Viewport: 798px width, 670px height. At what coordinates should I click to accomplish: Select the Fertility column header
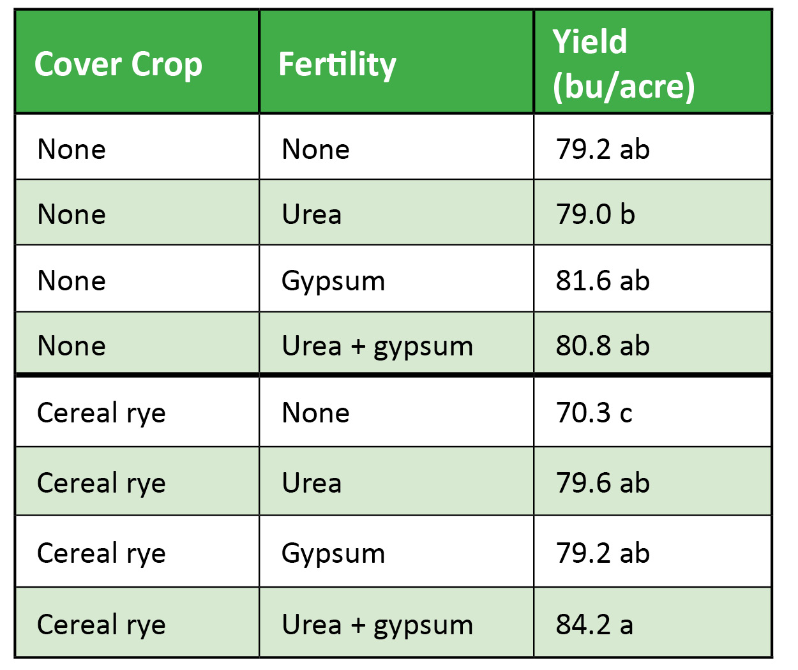[x=337, y=64]
